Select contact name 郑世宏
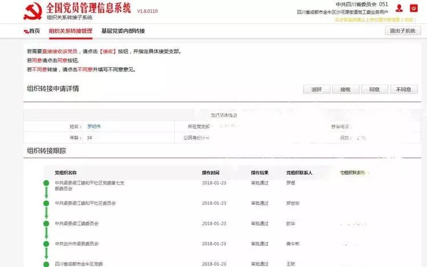The image size is (427, 267). pyautogui.click(x=293, y=203)
